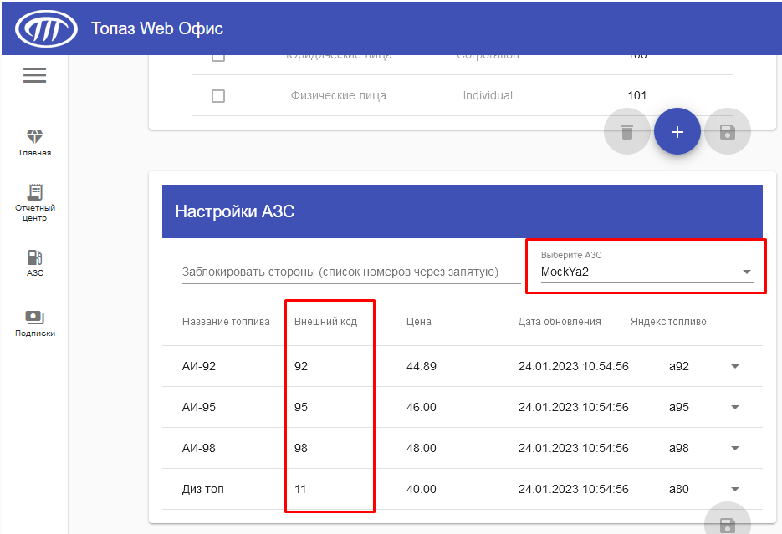Expand Яндекс топливо dropdown for Диз топ
The height and width of the screenshot is (534, 782).
click(x=734, y=489)
